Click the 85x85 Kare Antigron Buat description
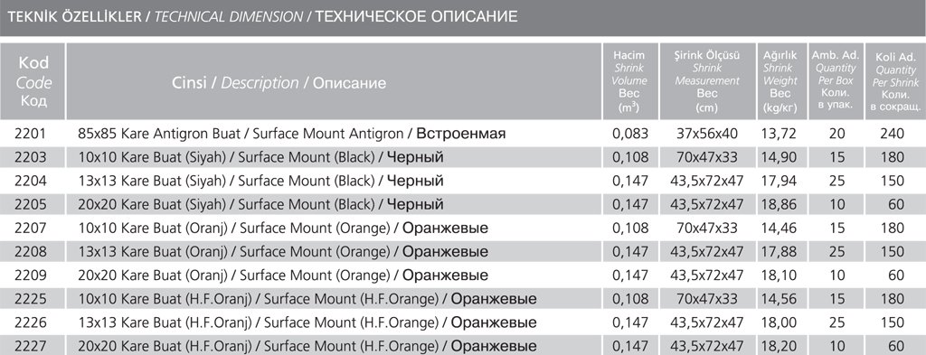 (x=292, y=134)
